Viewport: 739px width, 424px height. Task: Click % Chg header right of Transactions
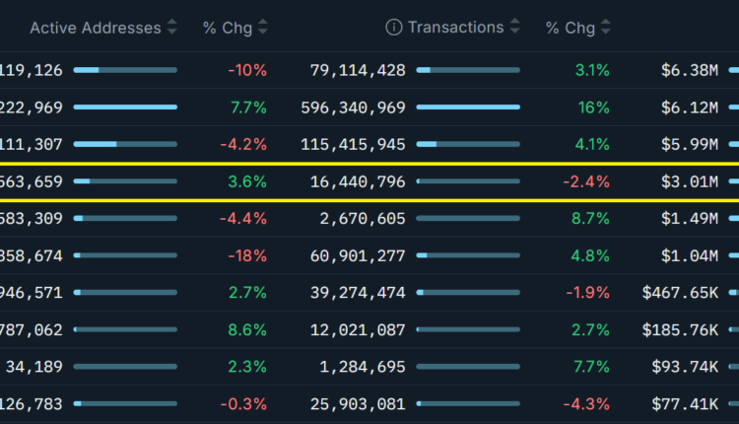(x=571, y=28)
